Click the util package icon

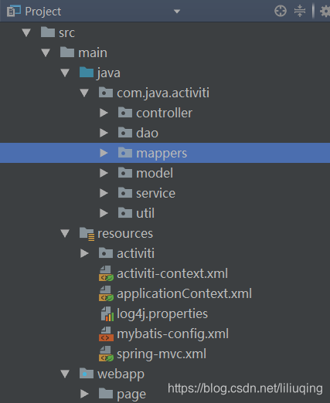(x=125, y=213)
